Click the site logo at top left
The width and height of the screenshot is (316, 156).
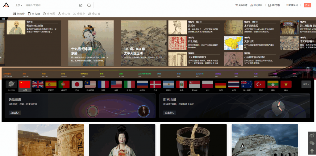pyautogui.click(x=6, y=5)
